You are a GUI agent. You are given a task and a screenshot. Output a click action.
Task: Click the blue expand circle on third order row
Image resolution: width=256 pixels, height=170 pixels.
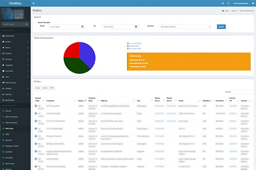36,121
